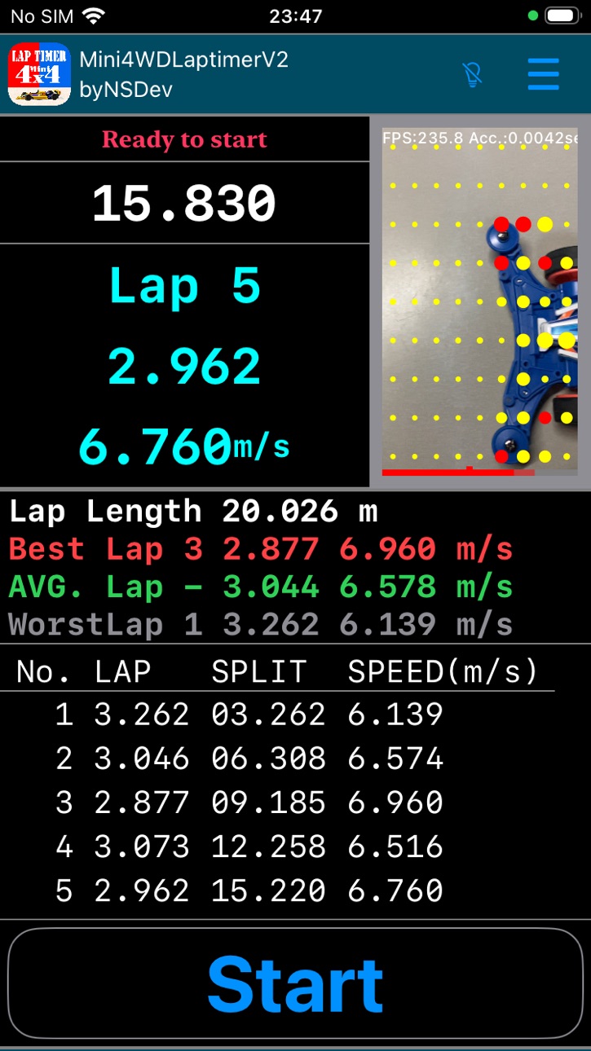Tap split time 12.258
The image size is (591, 1051).
268,847
